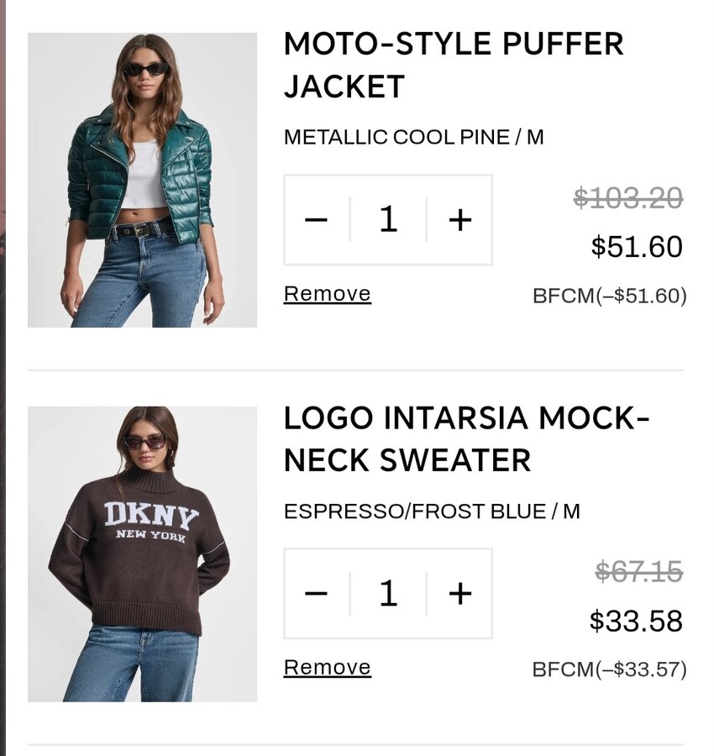Click the BFCM(–$51.60) discount label
Viewport: 714px width, 756px height.
[x=609, y=296]
